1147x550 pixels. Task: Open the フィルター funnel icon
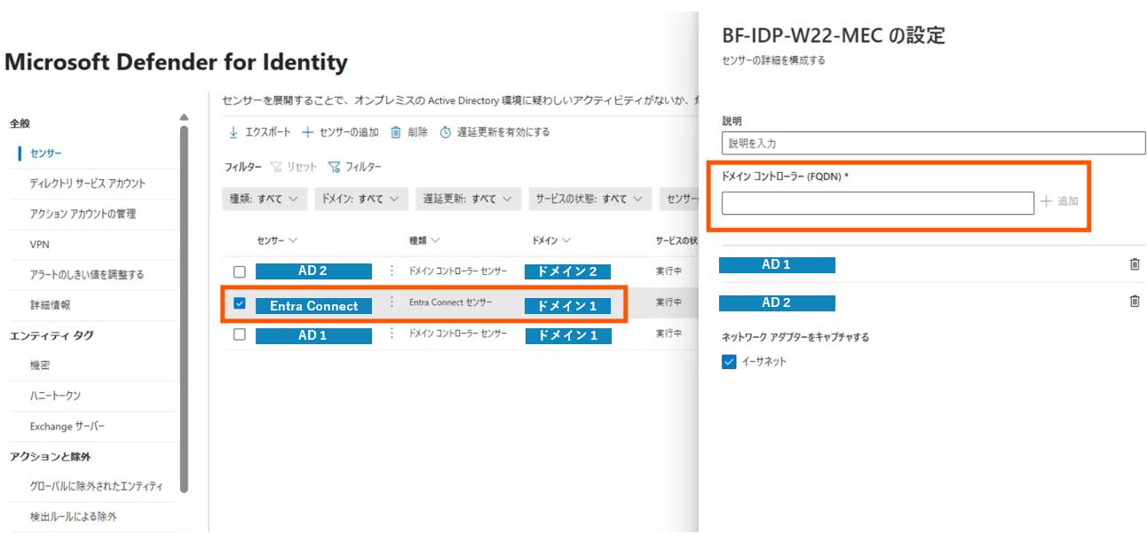334,166
